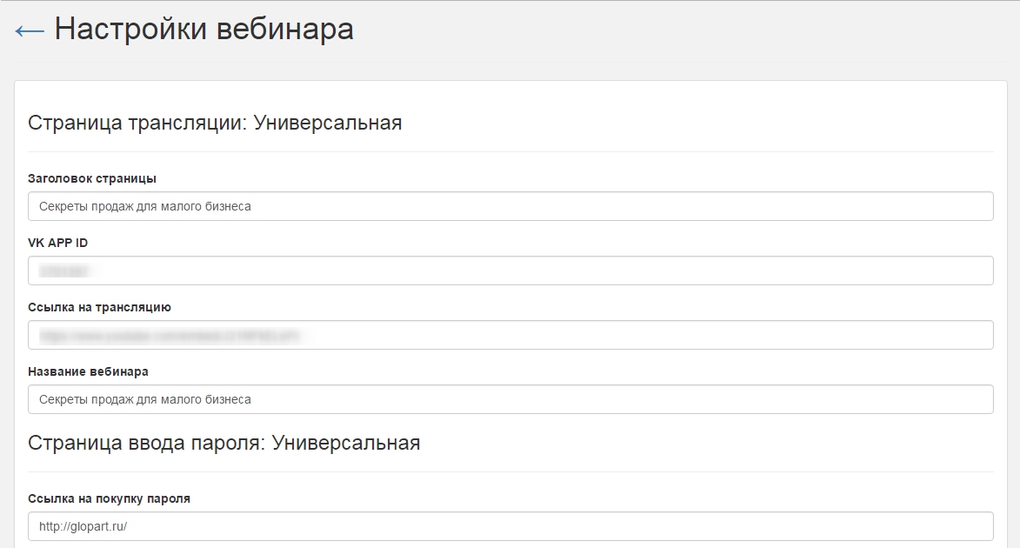Click the 'Название вебинара' label
Viewport: 1020px width, 548px height.
point(88,371)
